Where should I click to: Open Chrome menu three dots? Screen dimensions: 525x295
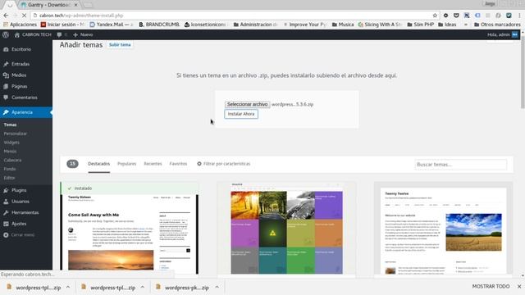pos(519,16)
